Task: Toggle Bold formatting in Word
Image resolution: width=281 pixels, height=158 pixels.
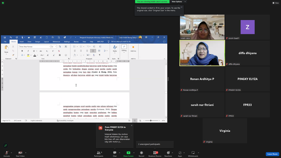Action: click(22, 51)
